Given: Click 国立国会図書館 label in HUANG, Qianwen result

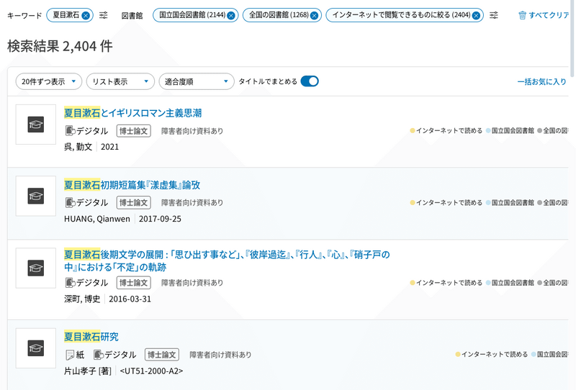Looking at the screenshot, I should [510, 203].
